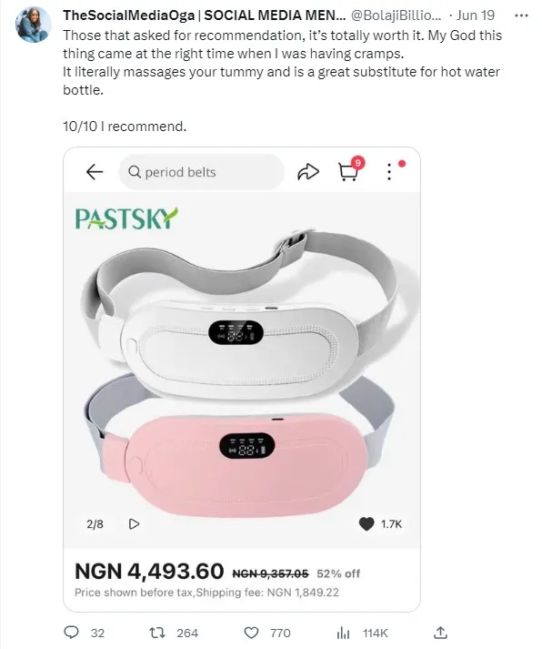This screenshot has height=649, width=542.
Task: Share the tweet using the upload icon
Action: [440, 633]
